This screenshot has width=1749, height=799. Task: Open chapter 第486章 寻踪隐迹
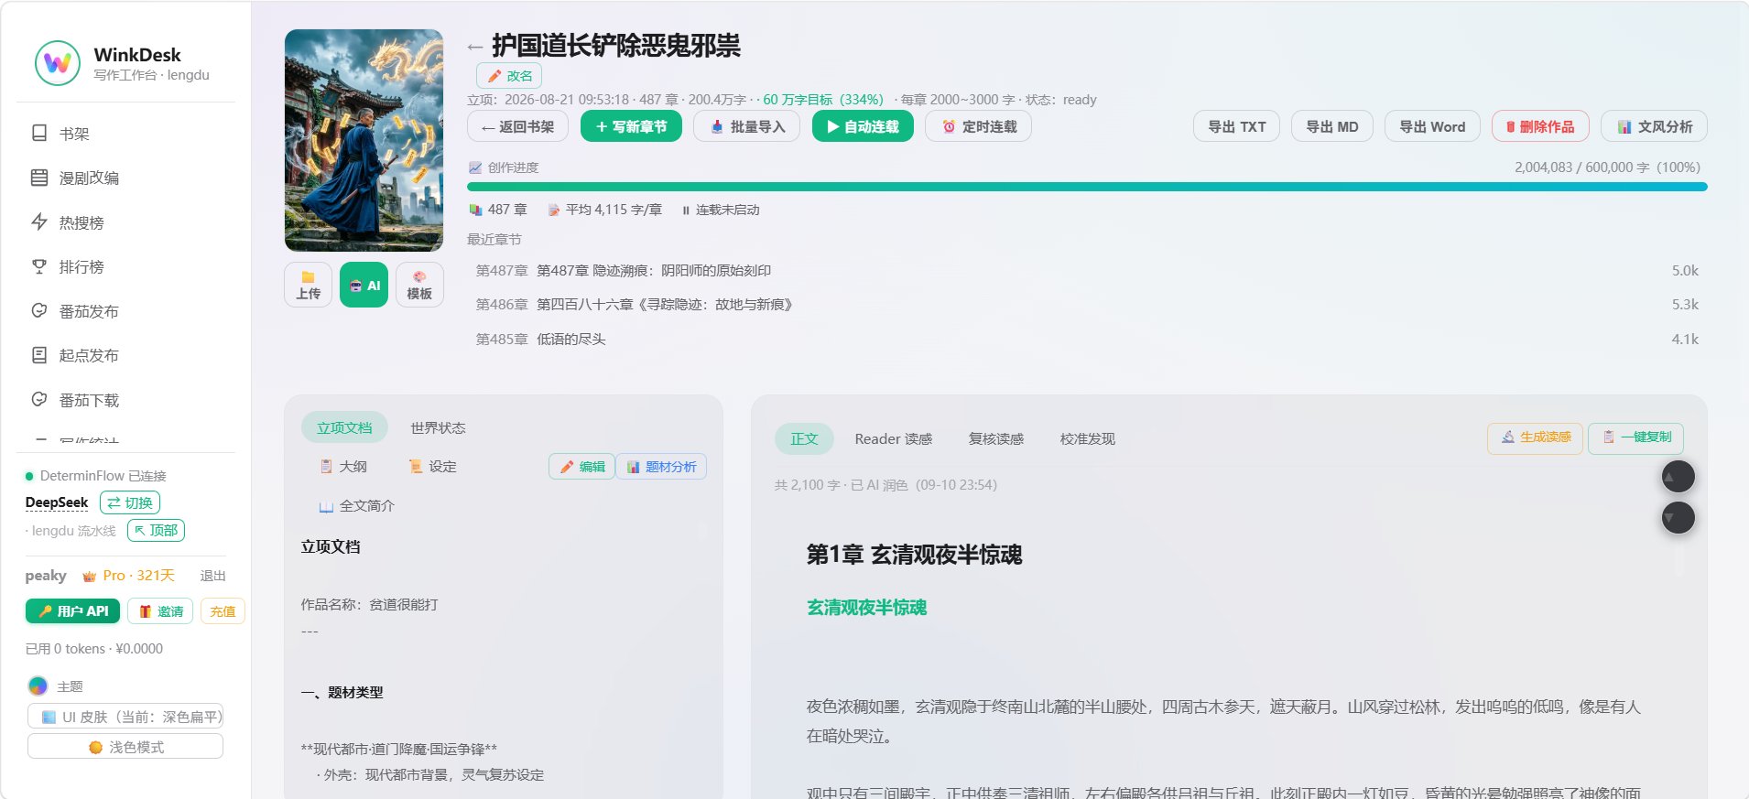tap(1087, 305)
